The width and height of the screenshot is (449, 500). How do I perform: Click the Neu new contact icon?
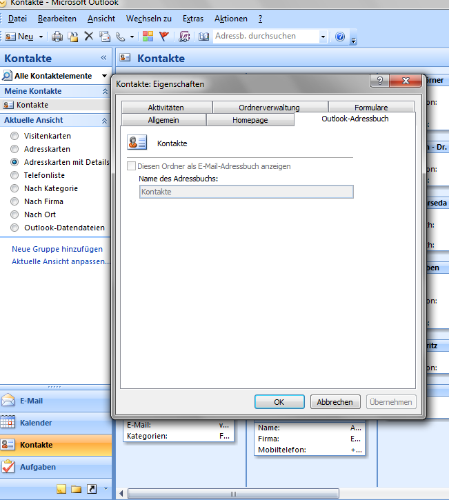click(x=10, y=37)
